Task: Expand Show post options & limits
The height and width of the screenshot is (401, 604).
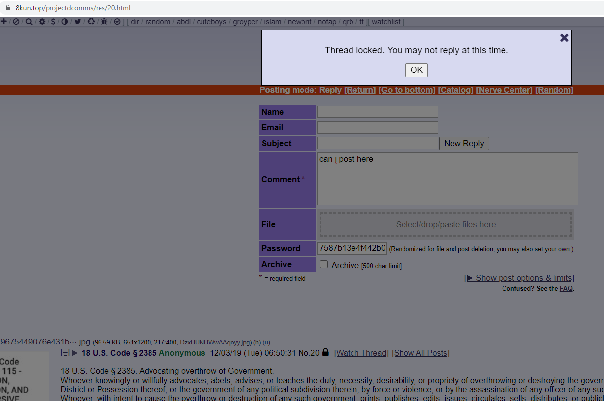Action: click(x=519, y=278)
